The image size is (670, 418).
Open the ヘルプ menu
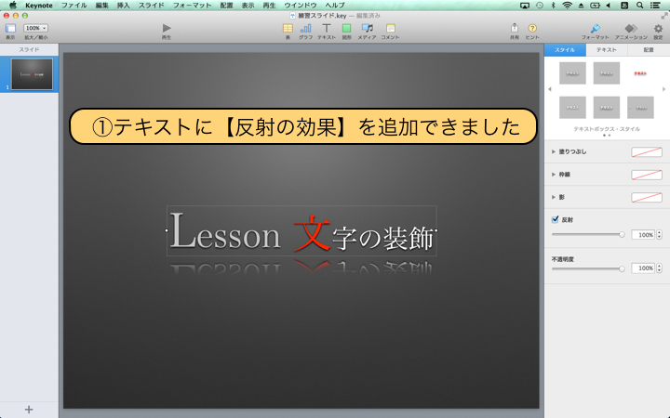tap(335, 6)
